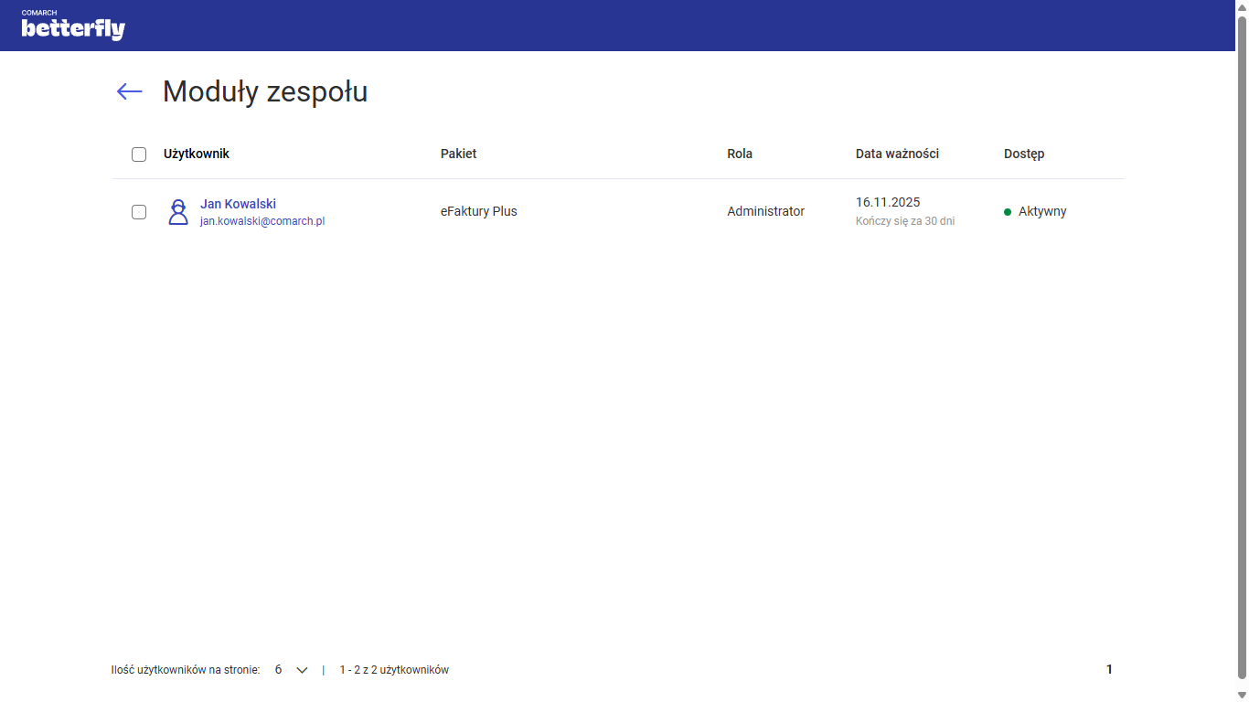The width and height of the screenshot is (1249, 702).
Task: Open the Jan Kowalski user name link
Action: (238, 204)
